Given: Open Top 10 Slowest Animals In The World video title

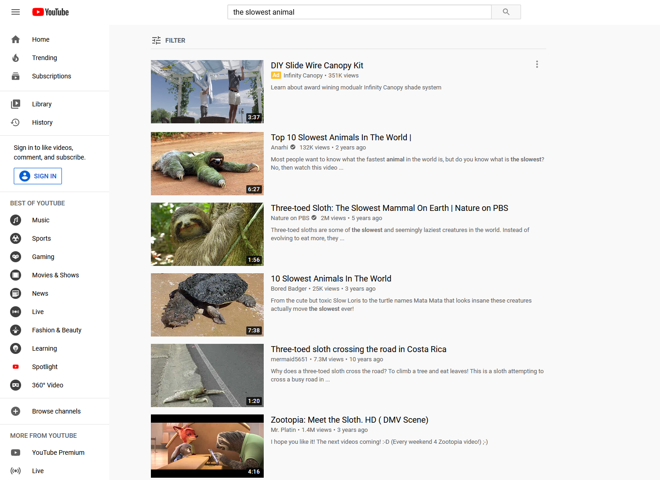Looking at the screenshot, I should (x=341, y=138).
